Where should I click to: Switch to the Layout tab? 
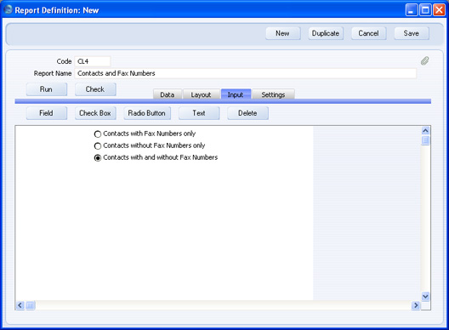click(x=201, y=94)
